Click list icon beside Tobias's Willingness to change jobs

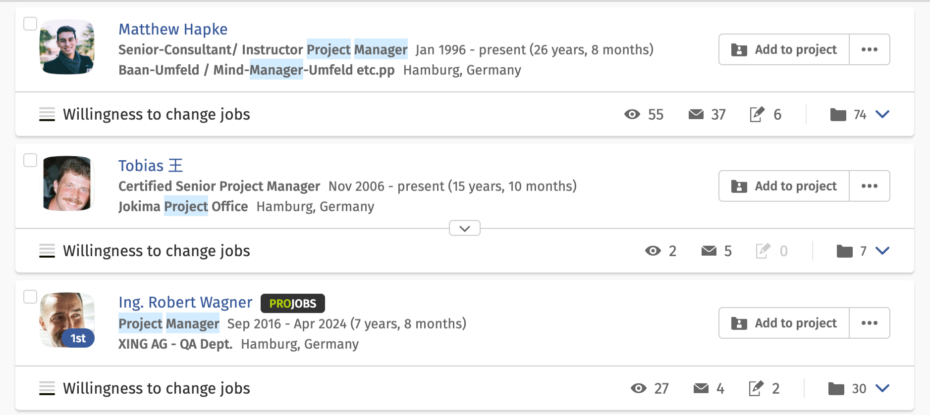point(47,251)
